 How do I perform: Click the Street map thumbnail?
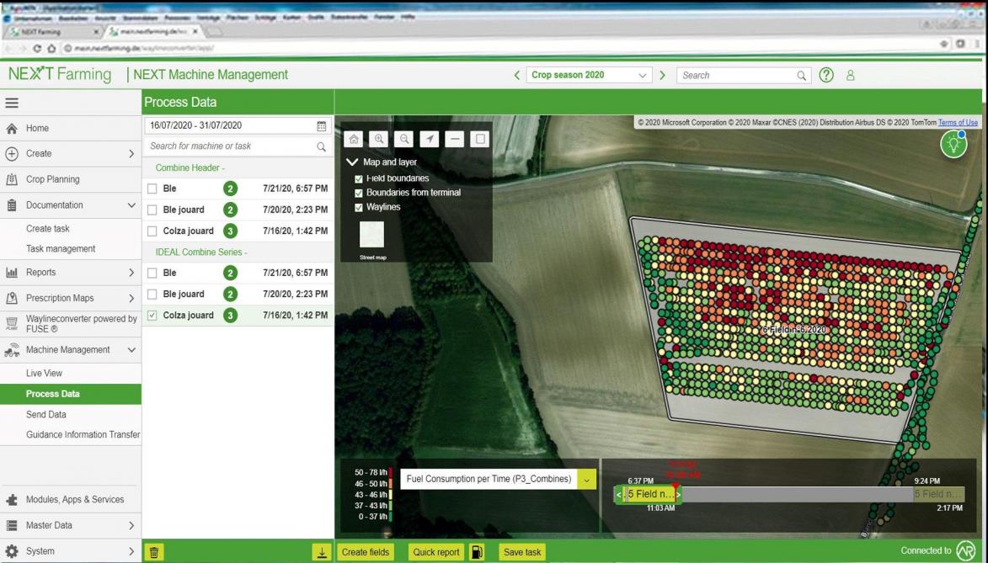pyautogui.click(x=371, y=235)
